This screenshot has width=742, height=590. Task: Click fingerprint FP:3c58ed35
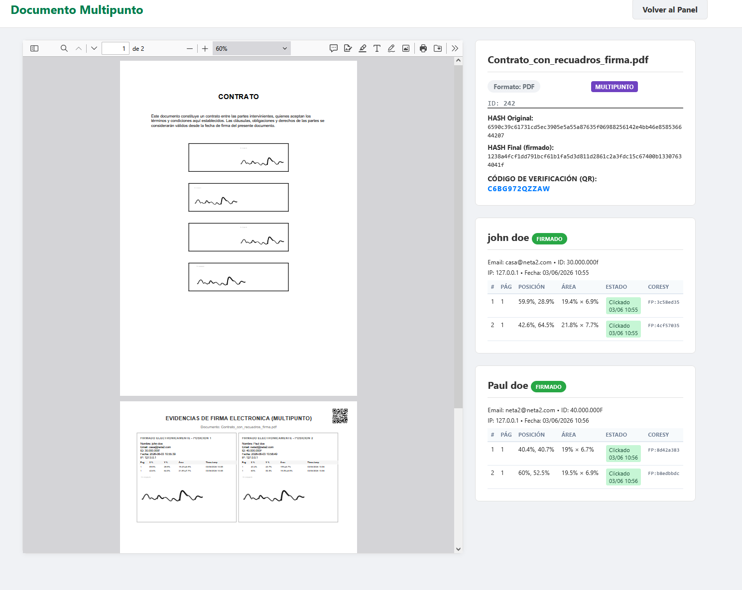coord(663,302)
